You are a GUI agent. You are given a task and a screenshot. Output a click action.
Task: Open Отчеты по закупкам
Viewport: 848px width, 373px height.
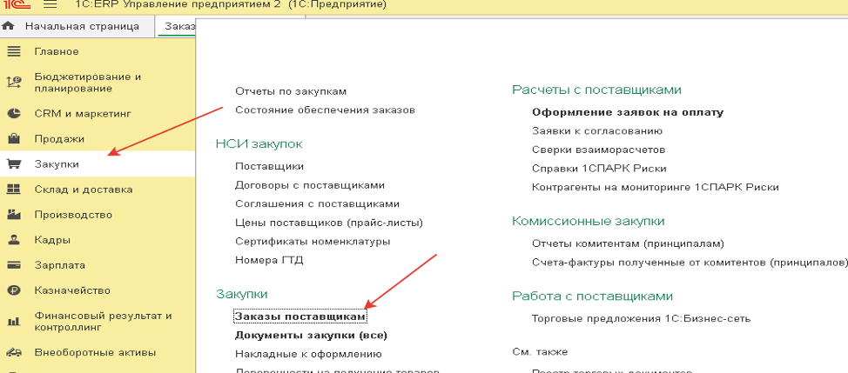coord(291,92)
